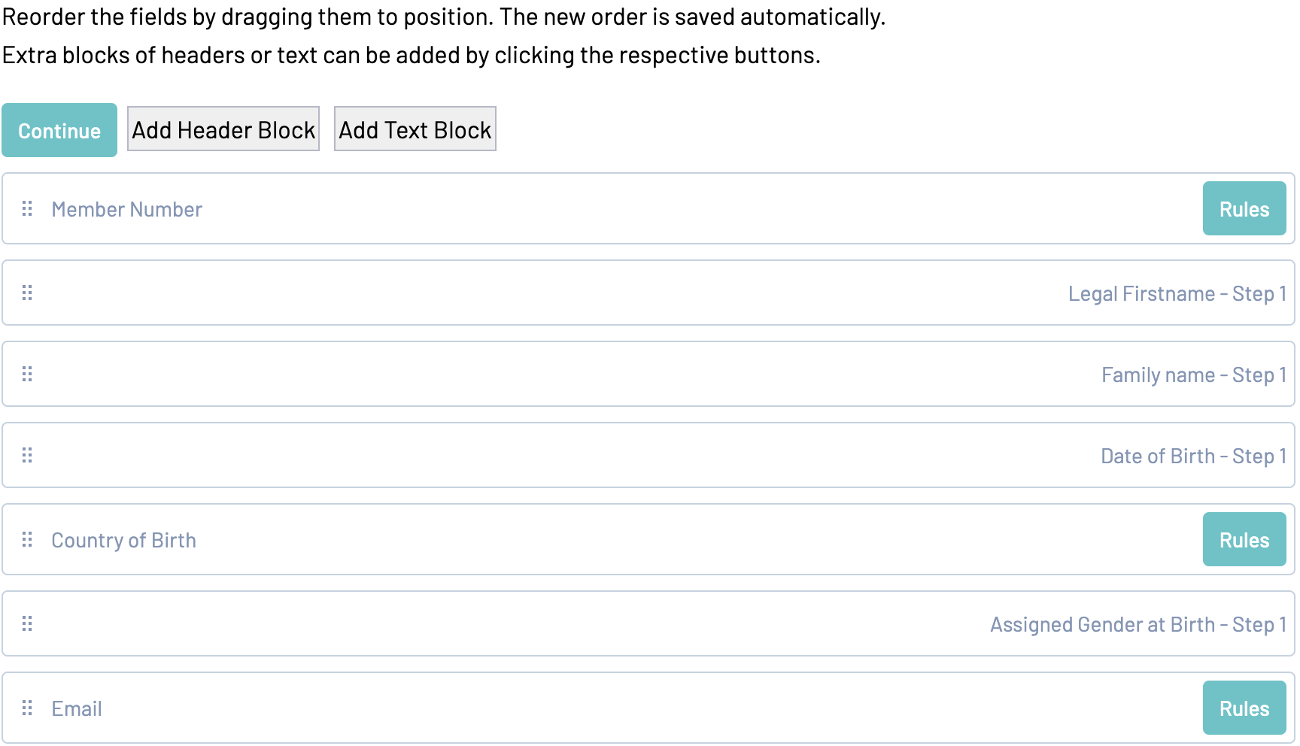The image size is (1300, 746).
Task: Select the Date of Birth - Step 1 label
Action: pyautogui.click(x=1193, y=456)
